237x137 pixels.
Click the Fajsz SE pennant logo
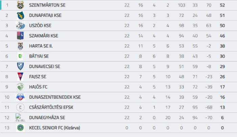(x=20, y=77)
